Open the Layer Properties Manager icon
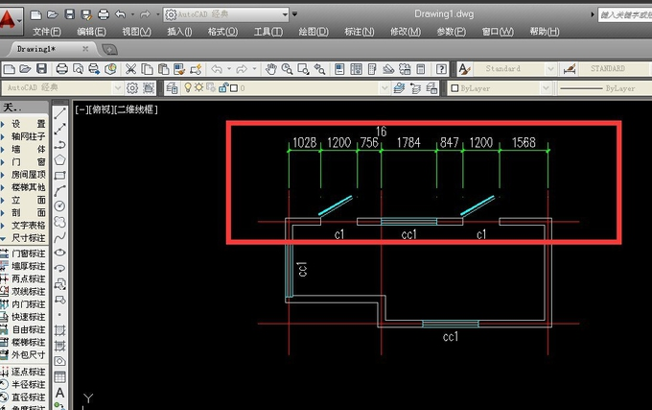 click(172, 87)
